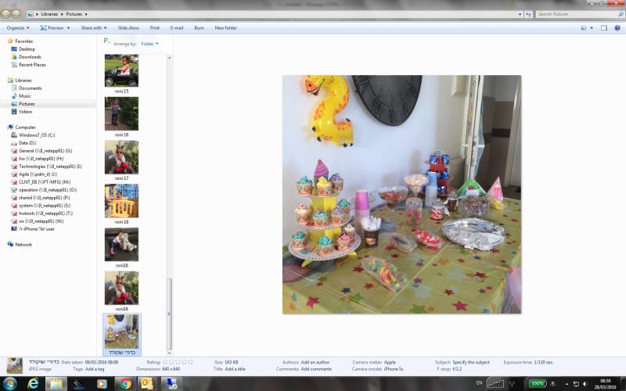The width and height of the screenshot is (626, 391).
Task: Select the roni 13 thumbnail
Action: (121, 70)
